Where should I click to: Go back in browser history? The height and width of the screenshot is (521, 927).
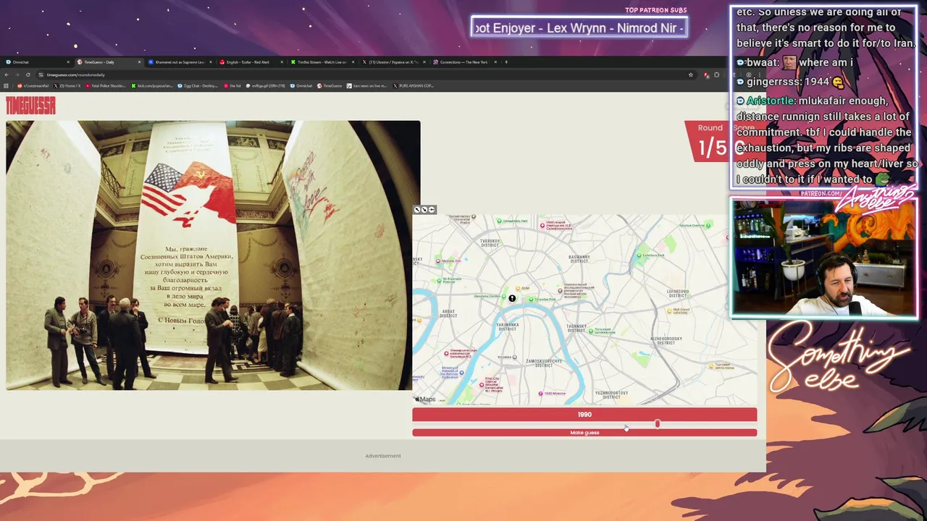7,75
